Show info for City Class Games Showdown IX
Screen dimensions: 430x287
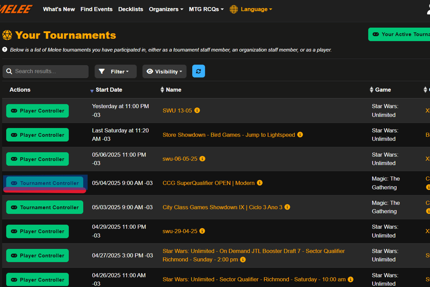[287, 207]
